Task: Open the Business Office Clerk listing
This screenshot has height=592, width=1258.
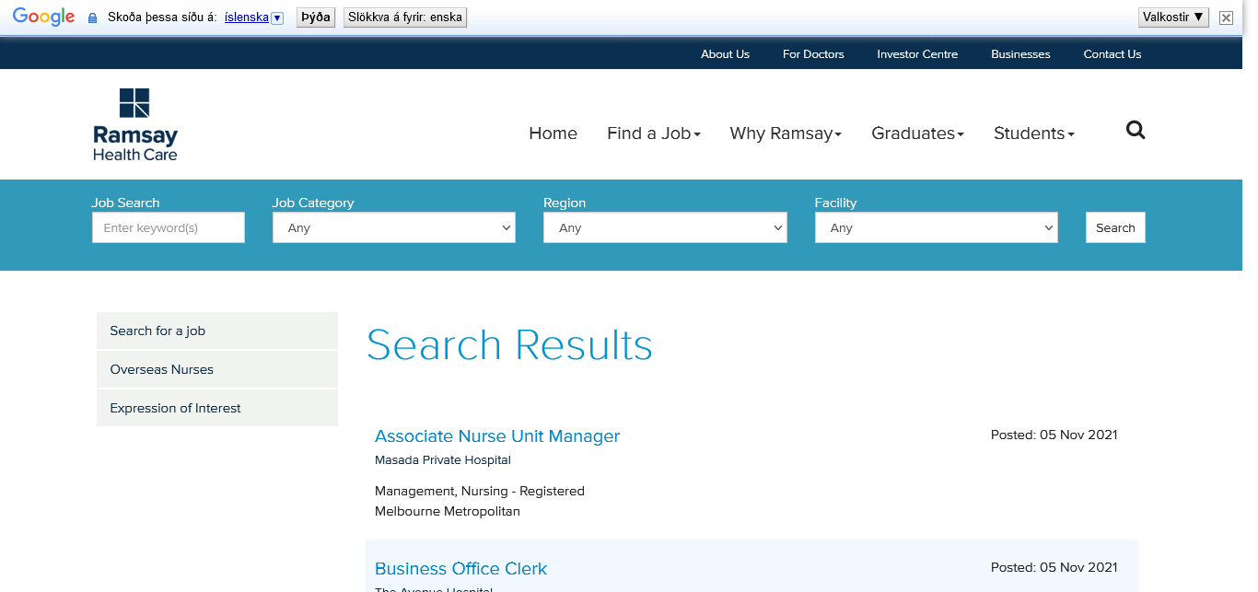Action: click(x=460, y=569)
